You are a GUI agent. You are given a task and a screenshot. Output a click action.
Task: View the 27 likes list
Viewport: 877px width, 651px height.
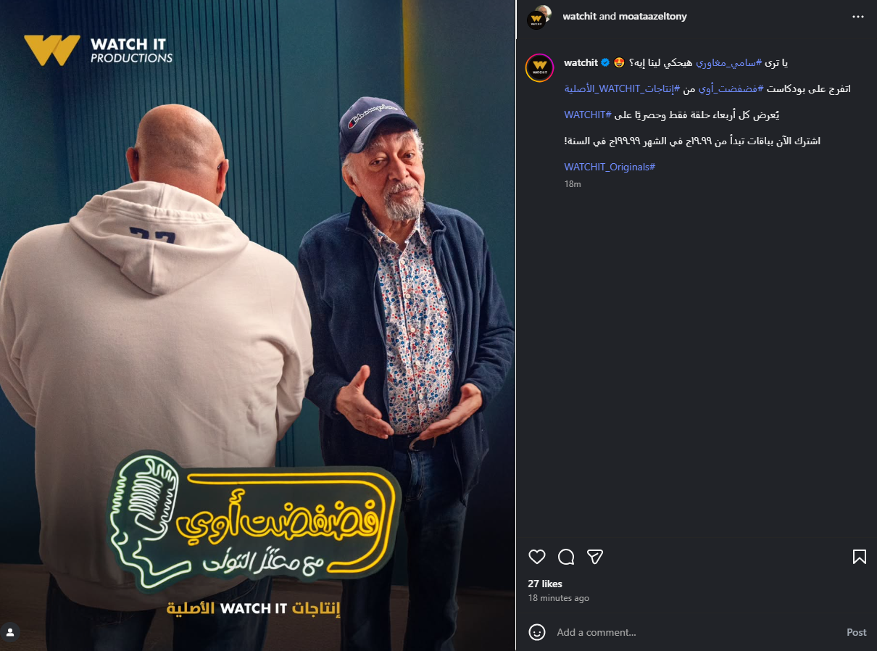tap(545, 584)
